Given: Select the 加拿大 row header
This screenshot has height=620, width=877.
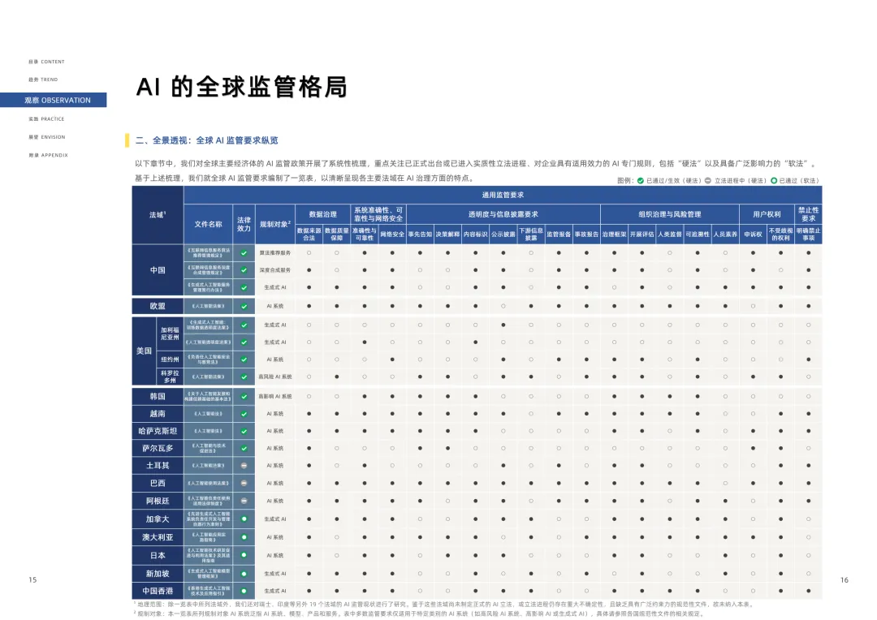Looking at the screenshot, I should click(158, 519).
